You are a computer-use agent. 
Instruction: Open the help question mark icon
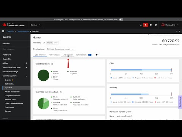(x=156, y=25)
